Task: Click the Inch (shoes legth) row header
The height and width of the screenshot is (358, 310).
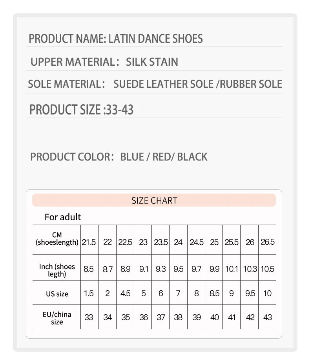Action: [x=57, y=270]
